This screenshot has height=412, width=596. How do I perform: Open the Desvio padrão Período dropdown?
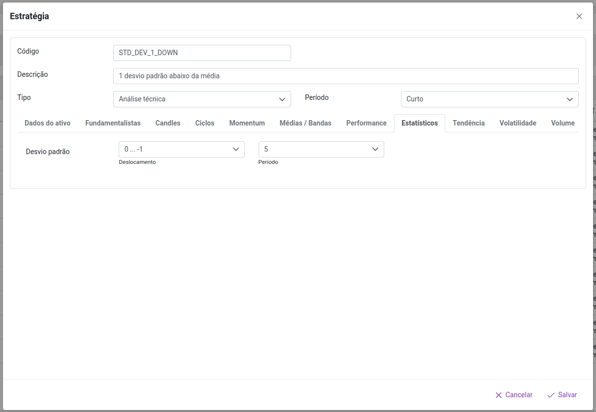point(321,149)
